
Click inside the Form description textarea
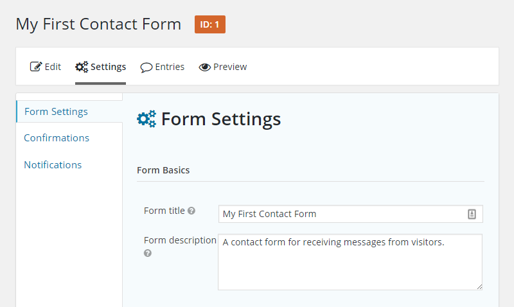(x=350, y=262)
